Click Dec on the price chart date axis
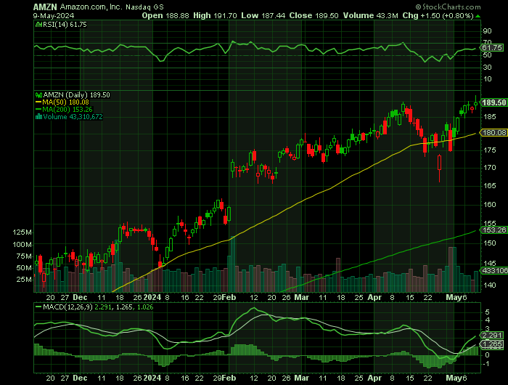Viewport: 508px width, 385px height. click(x=80, y=297)
